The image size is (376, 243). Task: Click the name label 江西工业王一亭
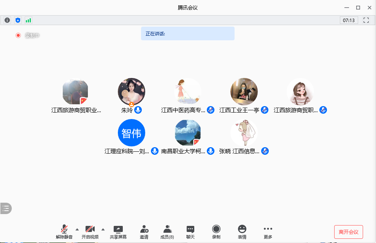click(x=239, y=110)
